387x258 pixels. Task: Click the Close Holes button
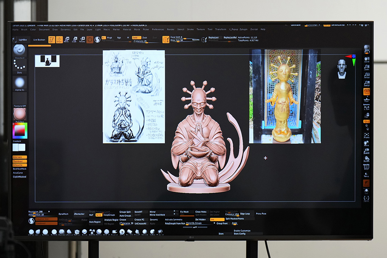(x=201, y=212)
